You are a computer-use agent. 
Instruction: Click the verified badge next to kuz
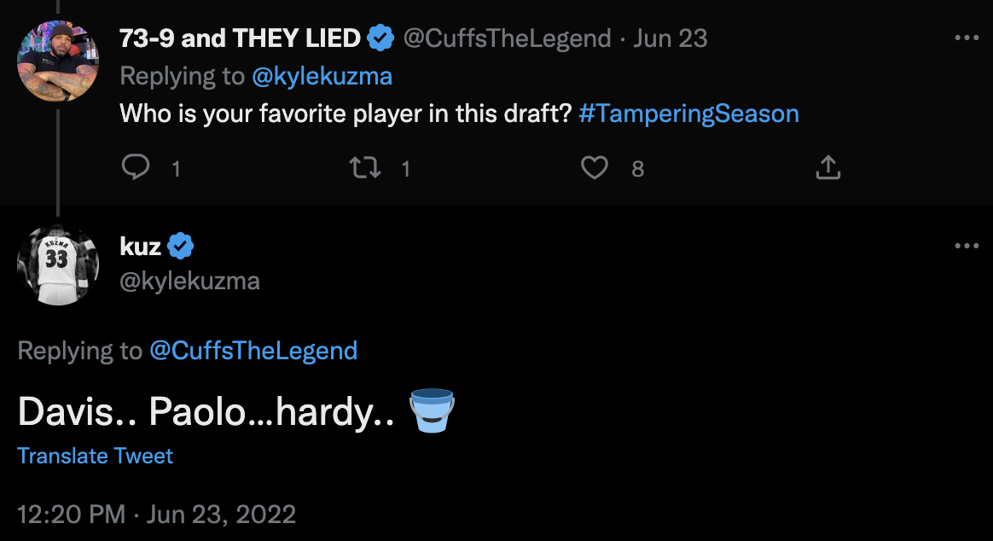click(181, 247)
